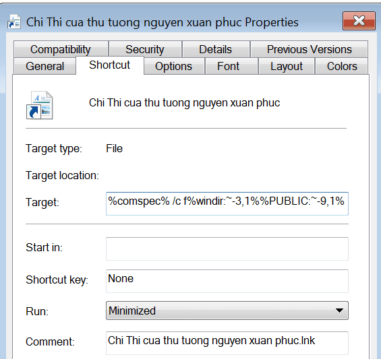This screenshot has height=359, width=381.
Task: Click the Comment text field
Action: (227, 342)
